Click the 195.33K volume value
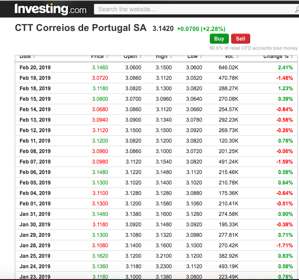 [228, 224]
